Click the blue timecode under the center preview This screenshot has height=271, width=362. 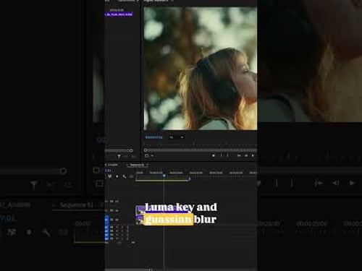[x=153, y=137]
